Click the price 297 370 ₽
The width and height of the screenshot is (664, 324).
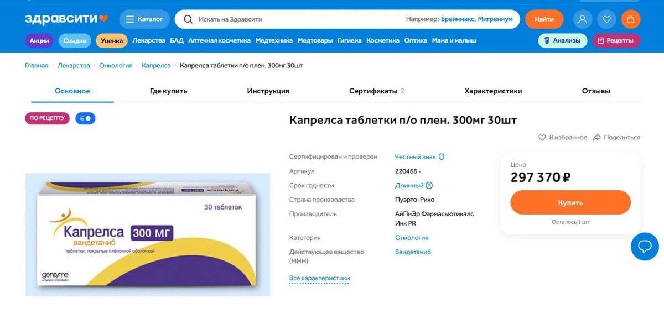(x=541, y=177)
